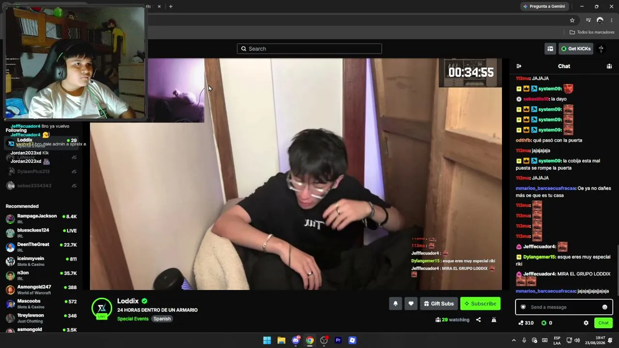Open 1treylawson recommended channel
Image resolution: width=619 pixels, height=348 pixels.
pyautogui.click(x=41, y=318)
